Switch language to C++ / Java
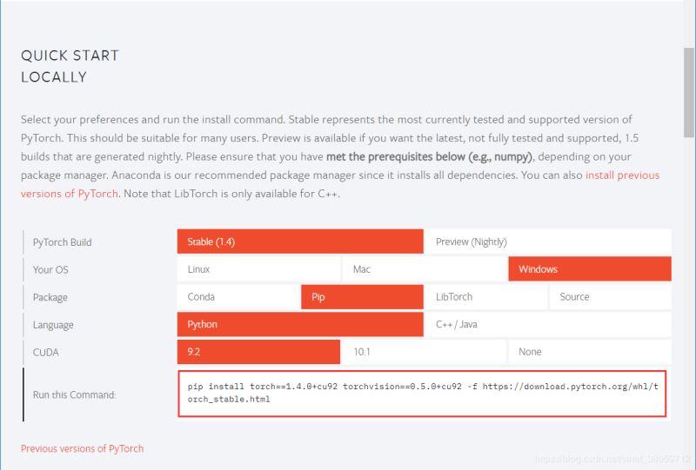Viewport: 696px width, 470px height. tap(547, 325)
